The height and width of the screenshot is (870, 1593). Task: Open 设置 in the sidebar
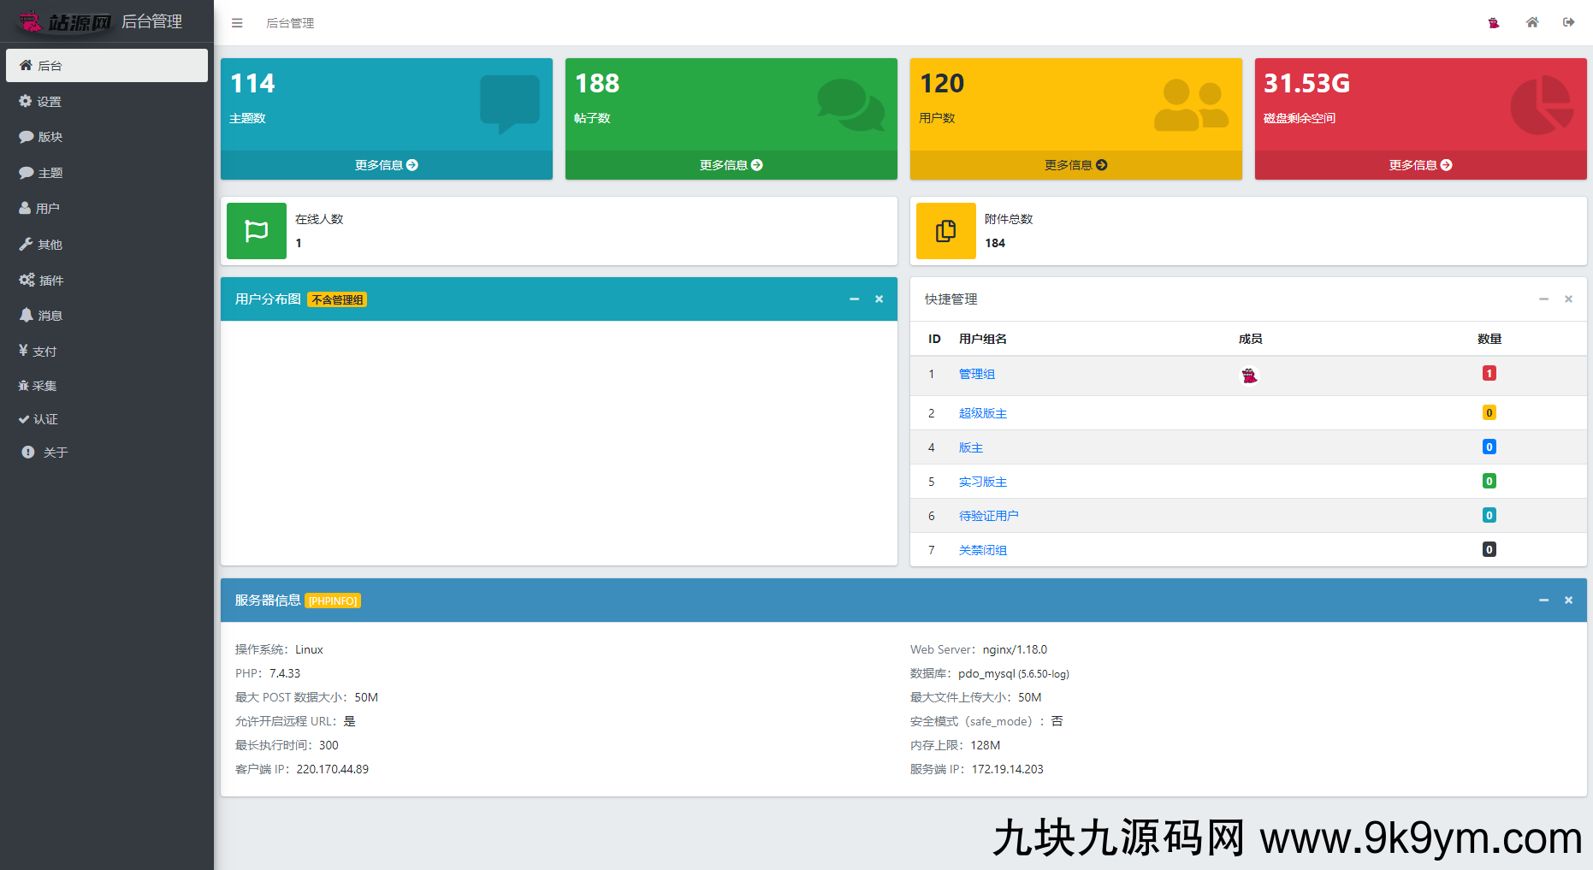(x=49, y=102)
